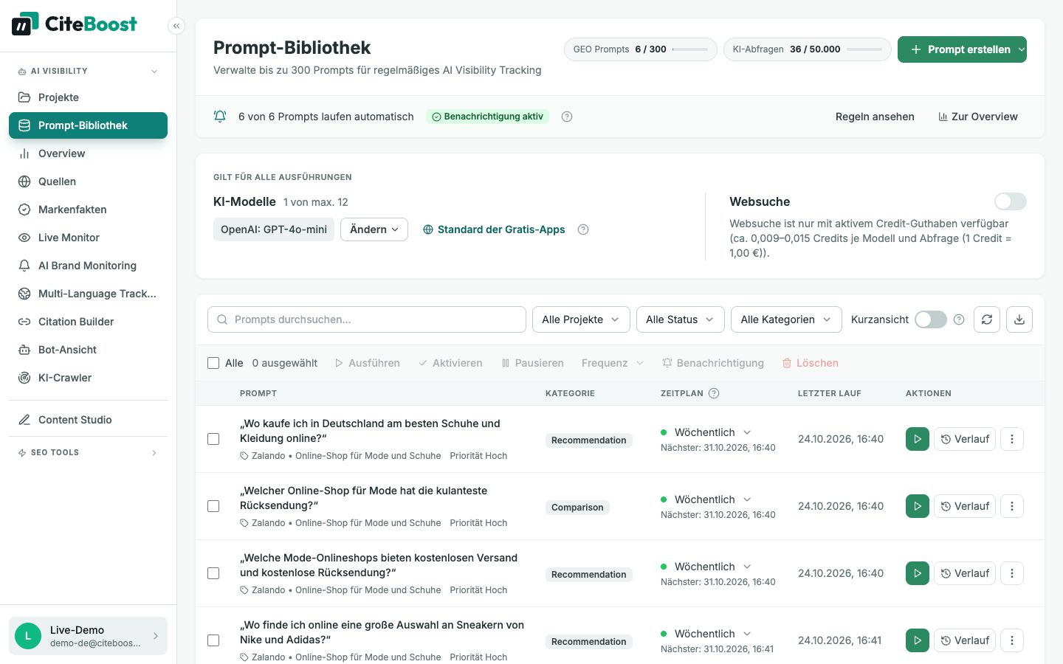Open the Alle Kategorien filter dropdown
Image resolution: width=1063 pixels, height=664 pixels.
(x=786, y=319)
